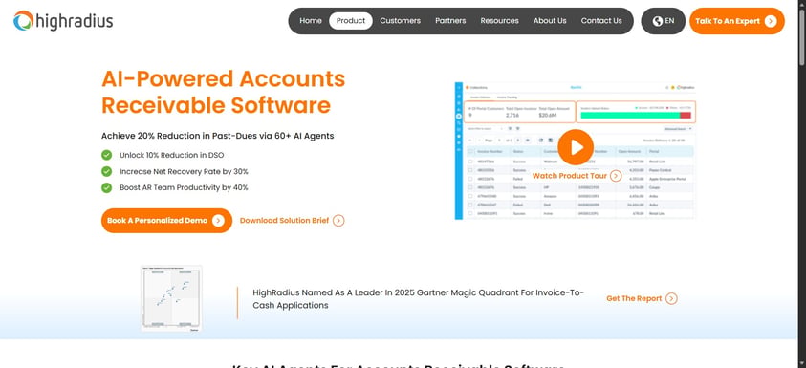Open the EN language selector
Image resolution: width=806 pixels, height=368 pixels.
pos(664,21)
